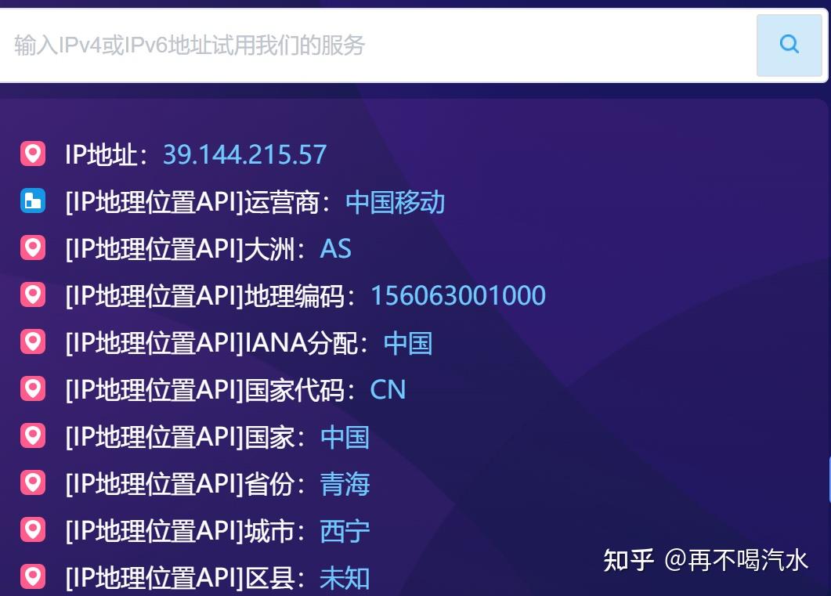Click the label IP地址
The height and width of the screenshot is (596, 831).
(x=106, y=155)
